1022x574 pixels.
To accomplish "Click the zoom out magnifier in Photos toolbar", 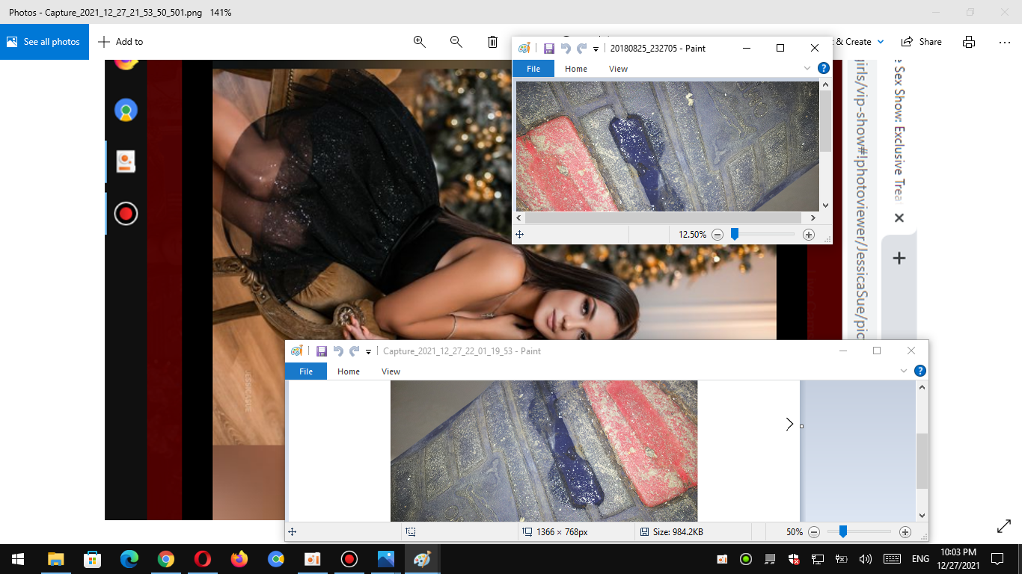I will (x=456, y=42).
